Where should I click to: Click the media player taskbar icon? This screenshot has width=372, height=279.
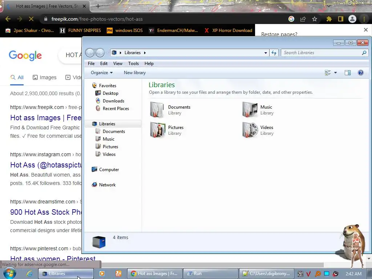click(102, 274)
